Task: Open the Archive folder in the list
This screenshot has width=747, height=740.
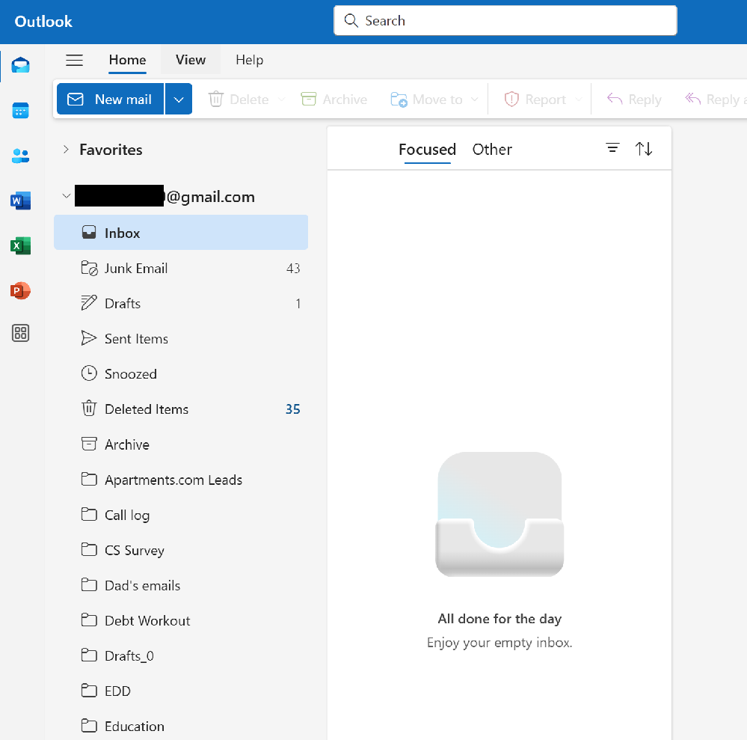Action: (x=181, y=444)
